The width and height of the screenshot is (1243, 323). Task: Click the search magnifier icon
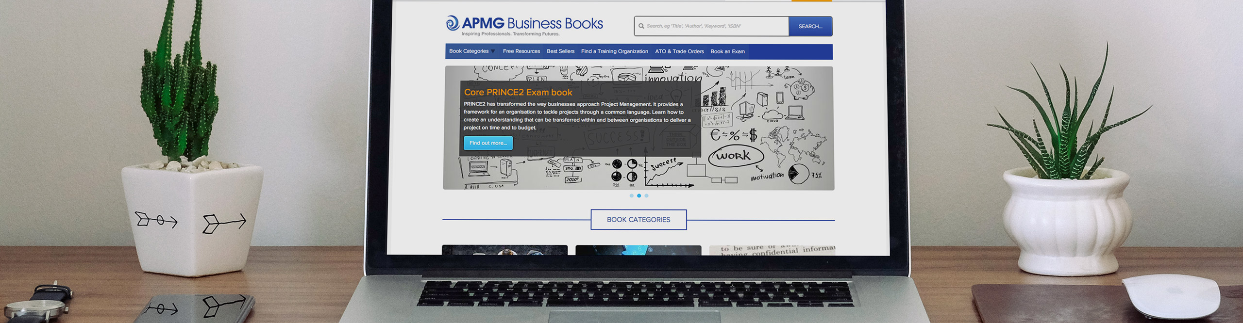pyautogui.click(x=641, y=26)
